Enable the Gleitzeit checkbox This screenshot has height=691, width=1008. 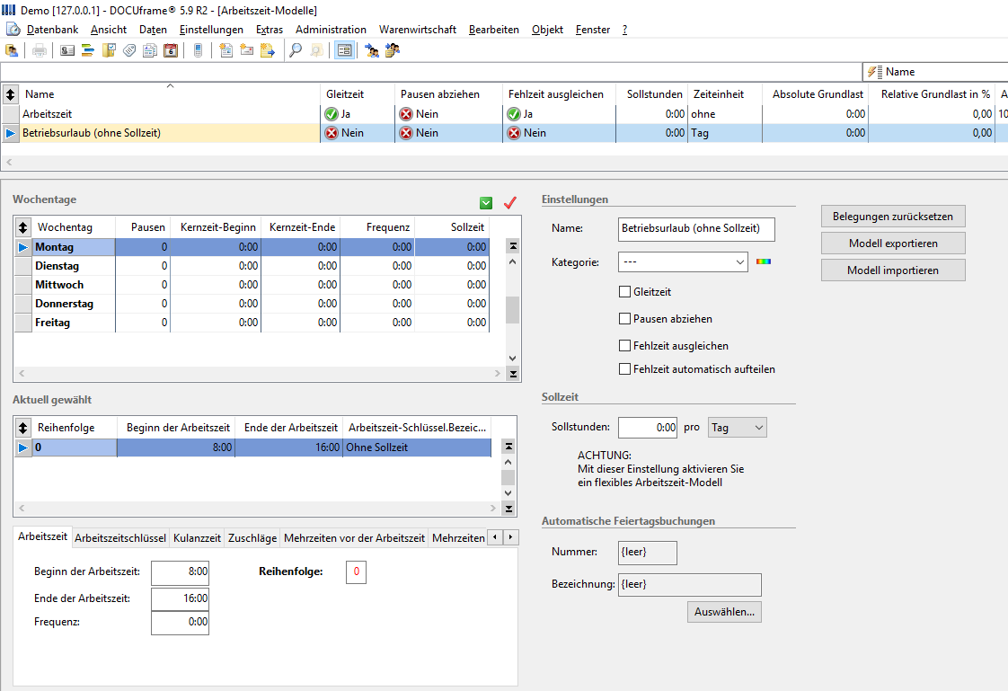(x=624, y=292)
